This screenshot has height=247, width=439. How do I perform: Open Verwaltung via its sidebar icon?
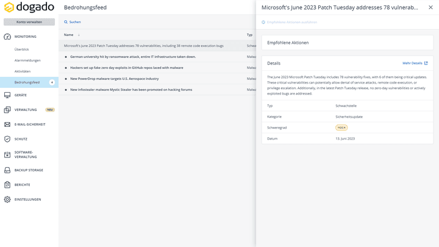(x=7, y=110)
